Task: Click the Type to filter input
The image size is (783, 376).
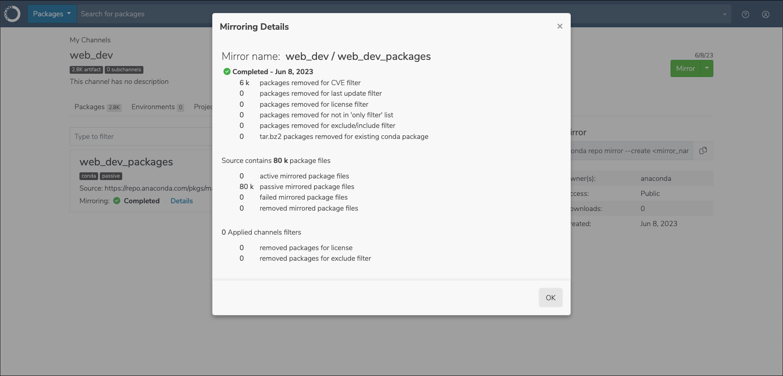Action: tap(141, 136)
